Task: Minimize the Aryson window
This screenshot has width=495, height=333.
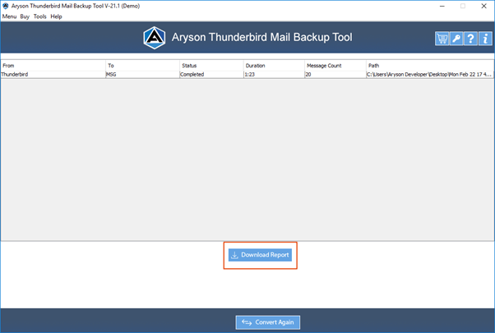Action: (x=442, y=6)
